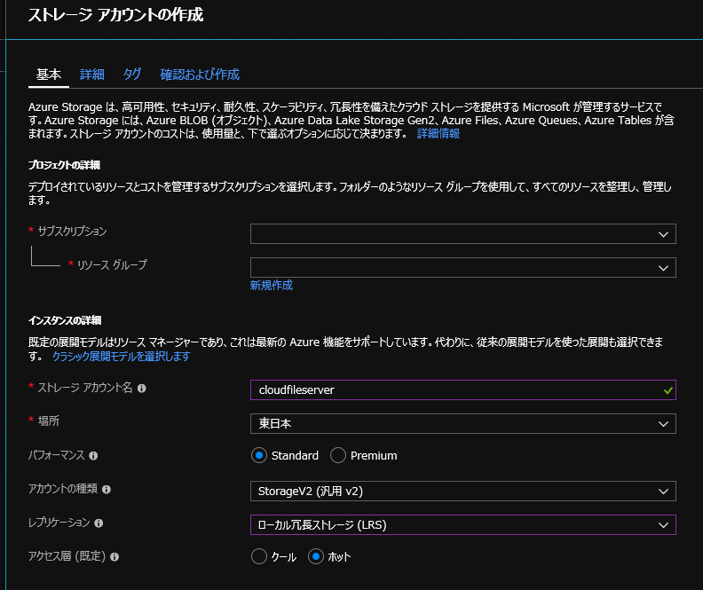Screen dimensions: 703x590
Task: Expand the リソース グループ dropdown
Action: pos(462,267)
